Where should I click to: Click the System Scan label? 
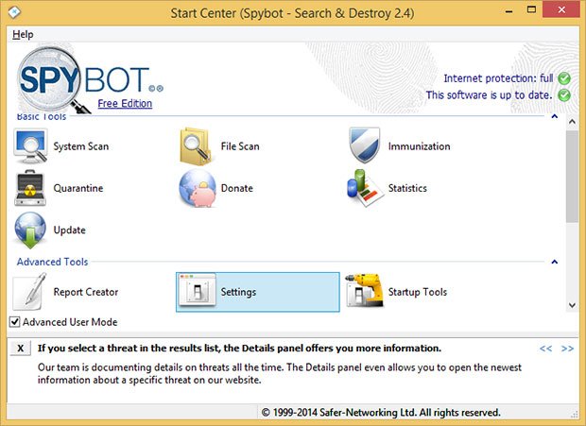[81, 146]
